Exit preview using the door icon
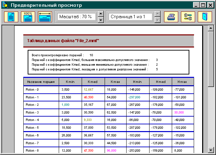Viewport: 216px width, 155px height. [x=205, y=17]
